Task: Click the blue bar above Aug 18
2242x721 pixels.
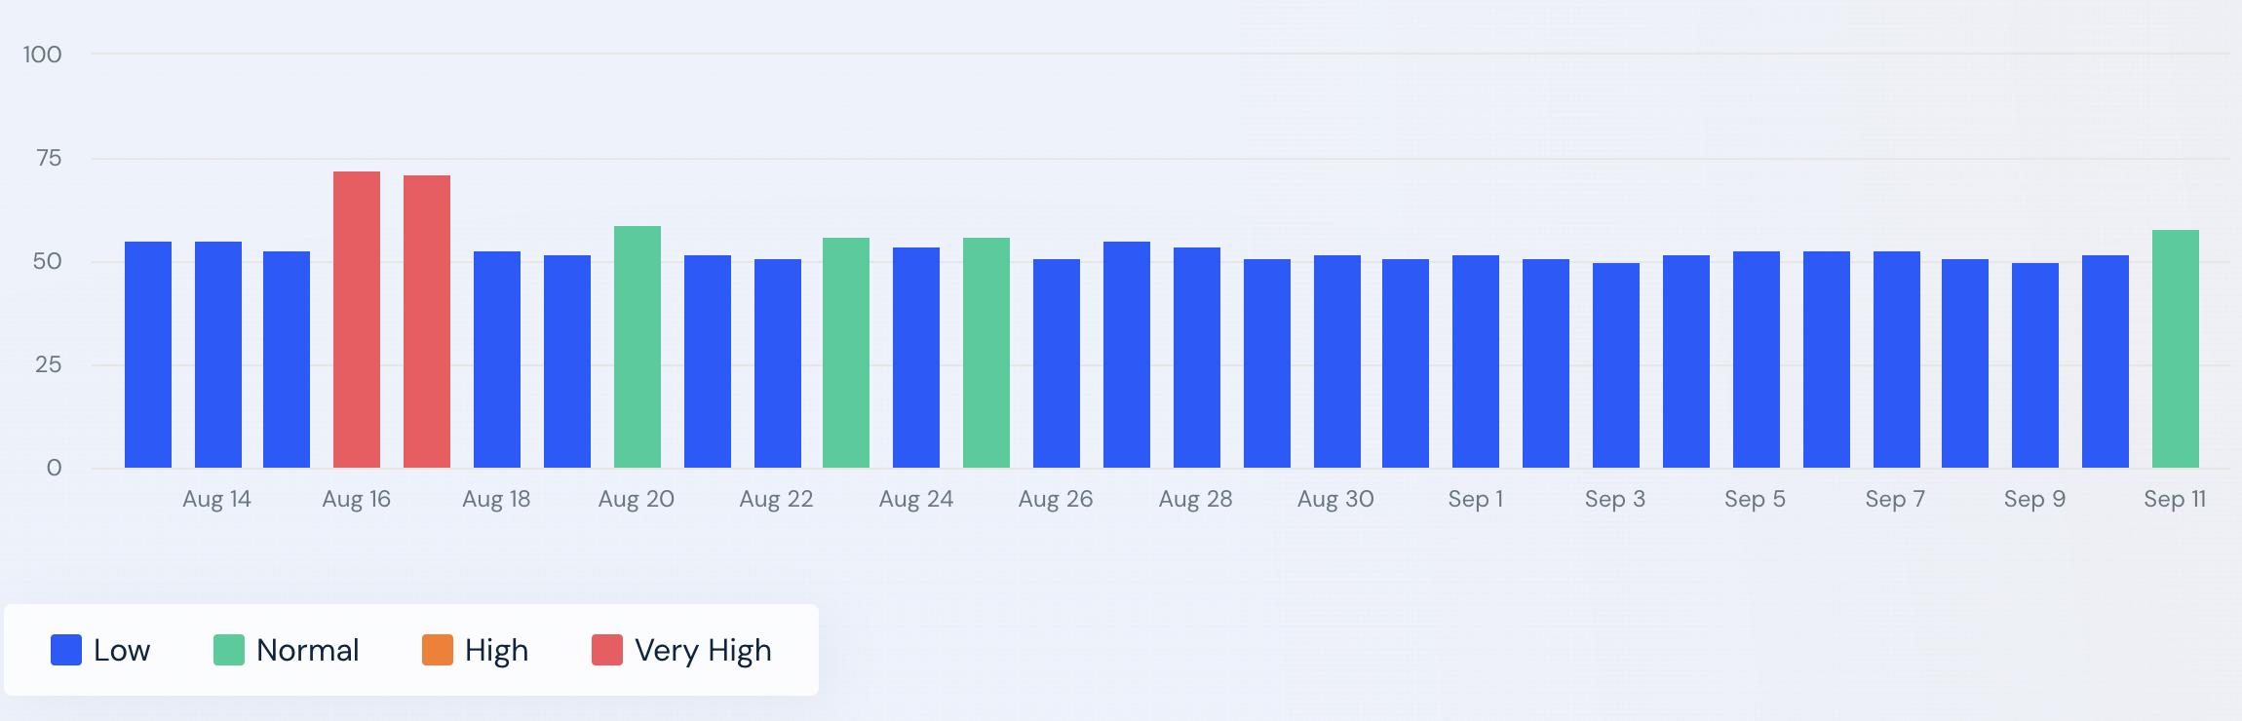Action: pos(497,360)
